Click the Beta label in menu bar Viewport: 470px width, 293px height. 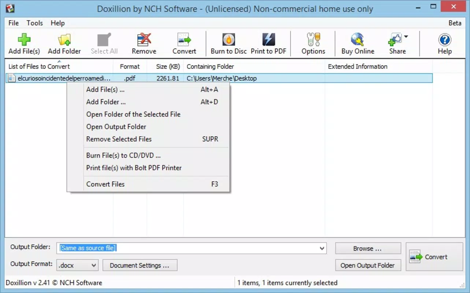pos(455,23)
